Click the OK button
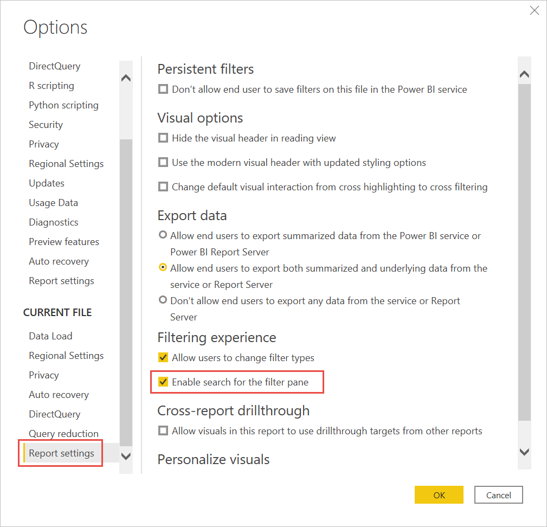Screen dimensions: 547x527 pyautogui.click(x=439, y=495)
